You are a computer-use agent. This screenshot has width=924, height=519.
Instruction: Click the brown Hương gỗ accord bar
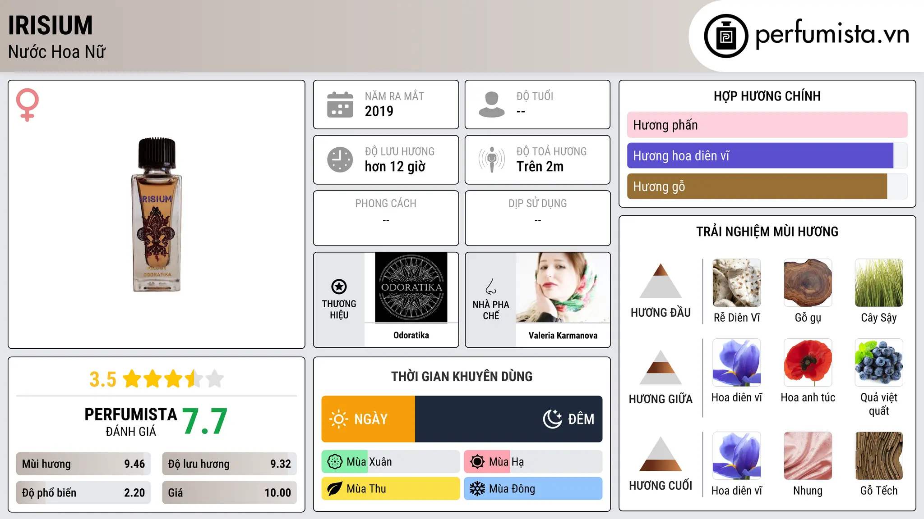(757, 187)
